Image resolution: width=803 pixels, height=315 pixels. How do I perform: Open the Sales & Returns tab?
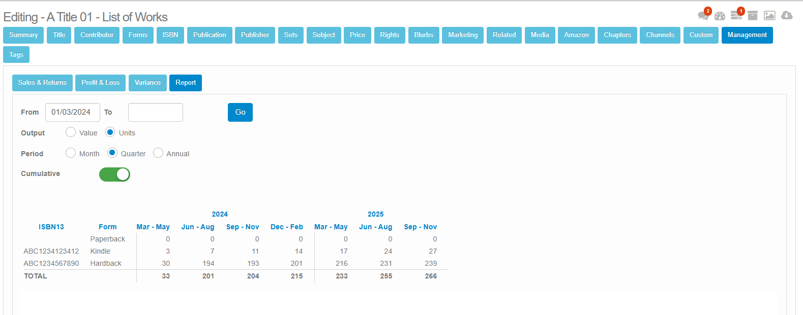click(x=42, y=83)
